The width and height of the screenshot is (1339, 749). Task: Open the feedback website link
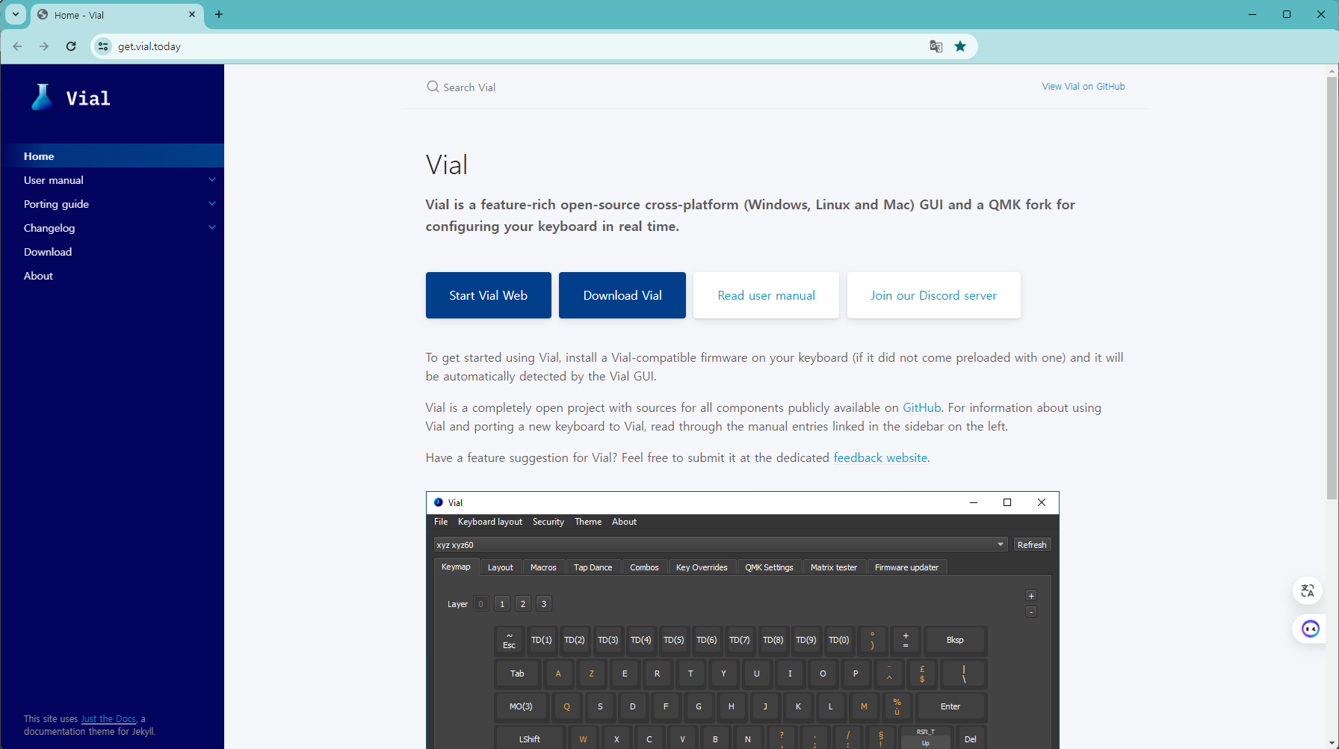tap(879, 457)
